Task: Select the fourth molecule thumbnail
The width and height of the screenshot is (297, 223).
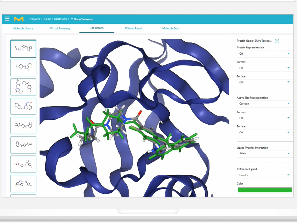Action: click(x=23, y=106)
